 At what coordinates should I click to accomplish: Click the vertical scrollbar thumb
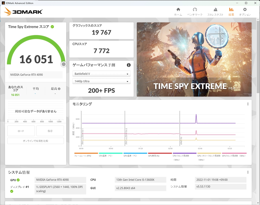pos(258,56)
